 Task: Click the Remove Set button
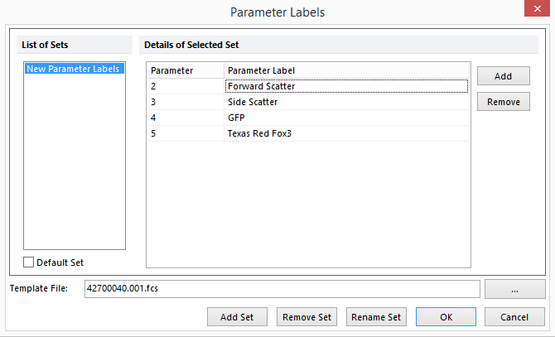click(306, 317)
